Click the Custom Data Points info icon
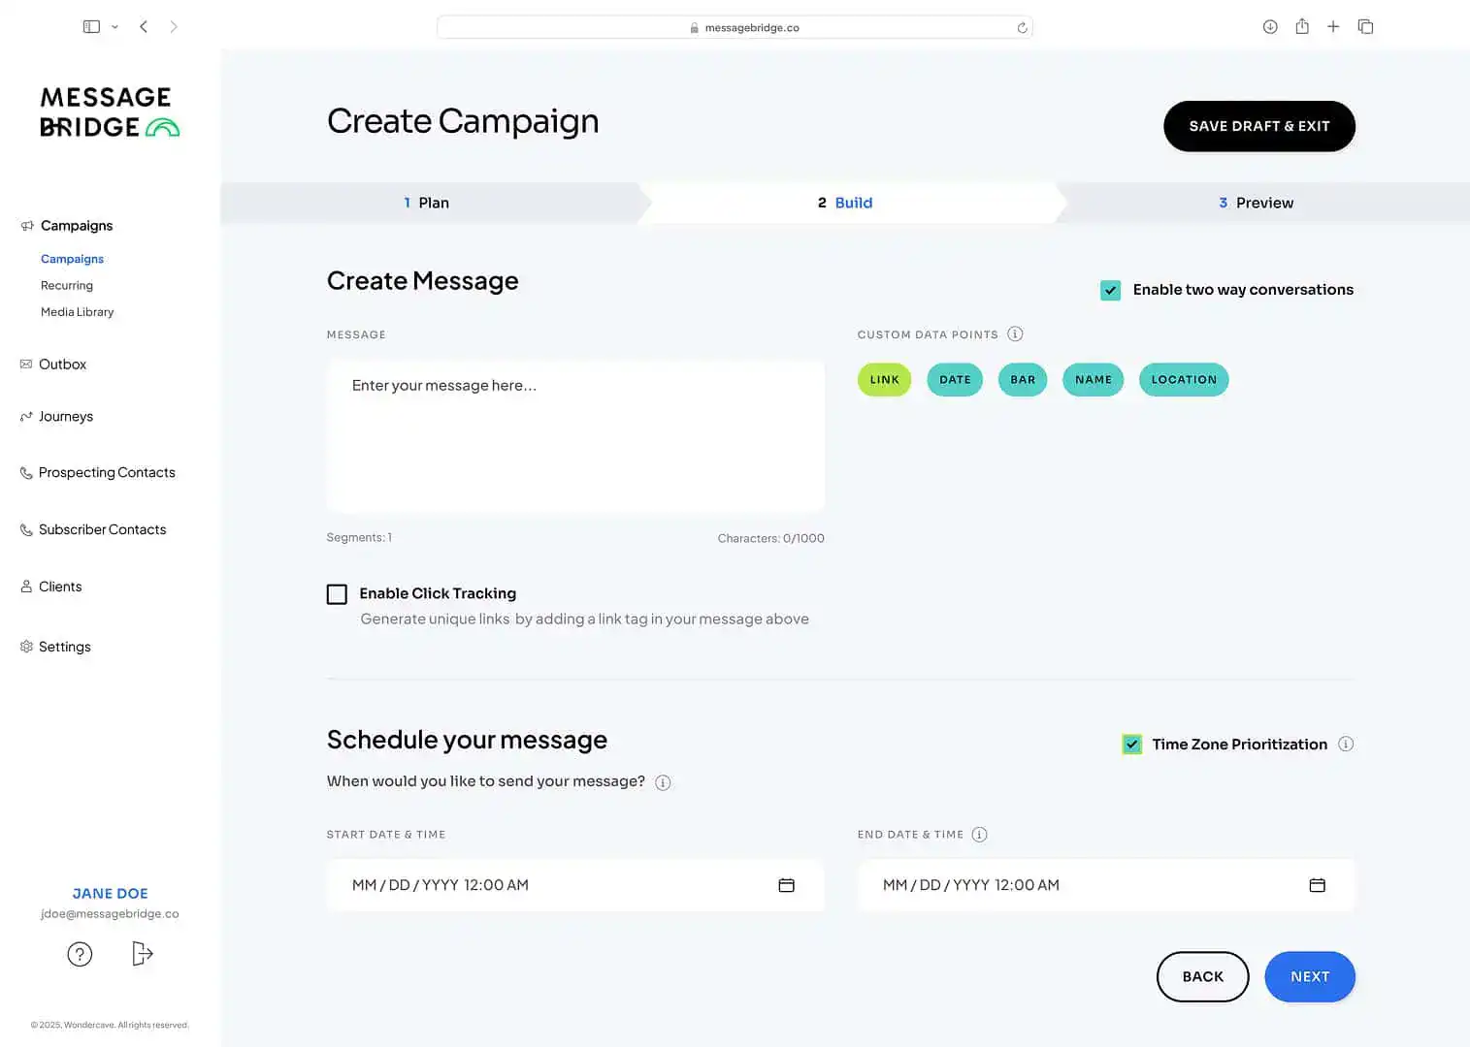1470x1047 pixels. (x=1015, y=334)
